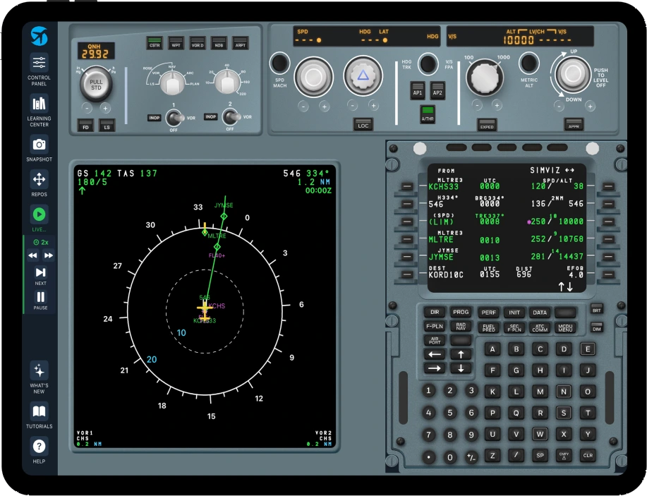
Task: Open the Control Panel sidebar item
Action: click(x=40, y=69)
